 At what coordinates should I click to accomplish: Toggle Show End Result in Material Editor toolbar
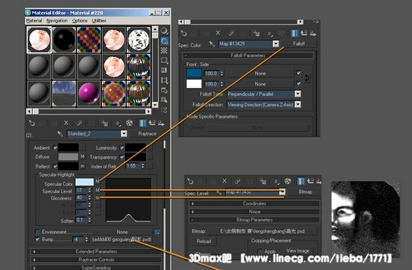[x=142, y=123]
